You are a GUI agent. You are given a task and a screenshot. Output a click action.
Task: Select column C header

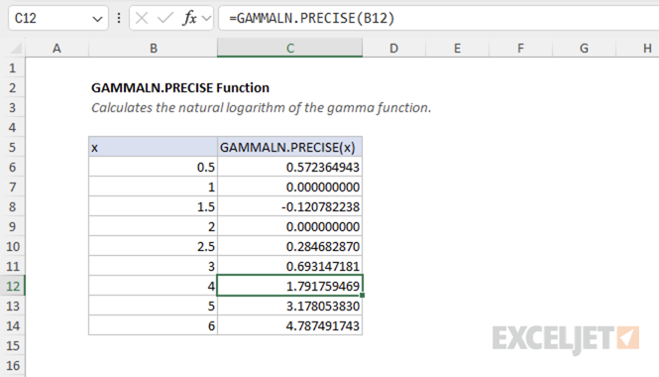click(290, 48)
